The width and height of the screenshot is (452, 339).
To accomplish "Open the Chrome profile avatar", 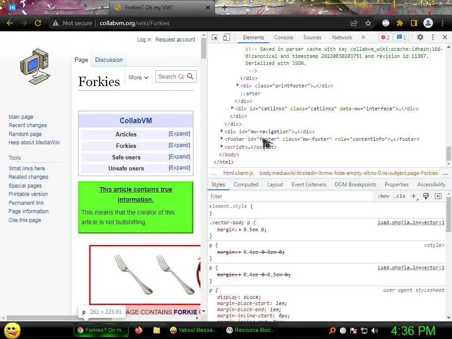I will 428,23.
